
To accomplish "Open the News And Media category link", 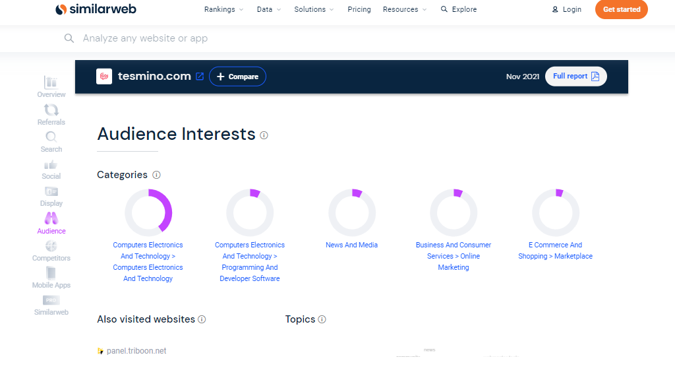I will pos(352,245).
